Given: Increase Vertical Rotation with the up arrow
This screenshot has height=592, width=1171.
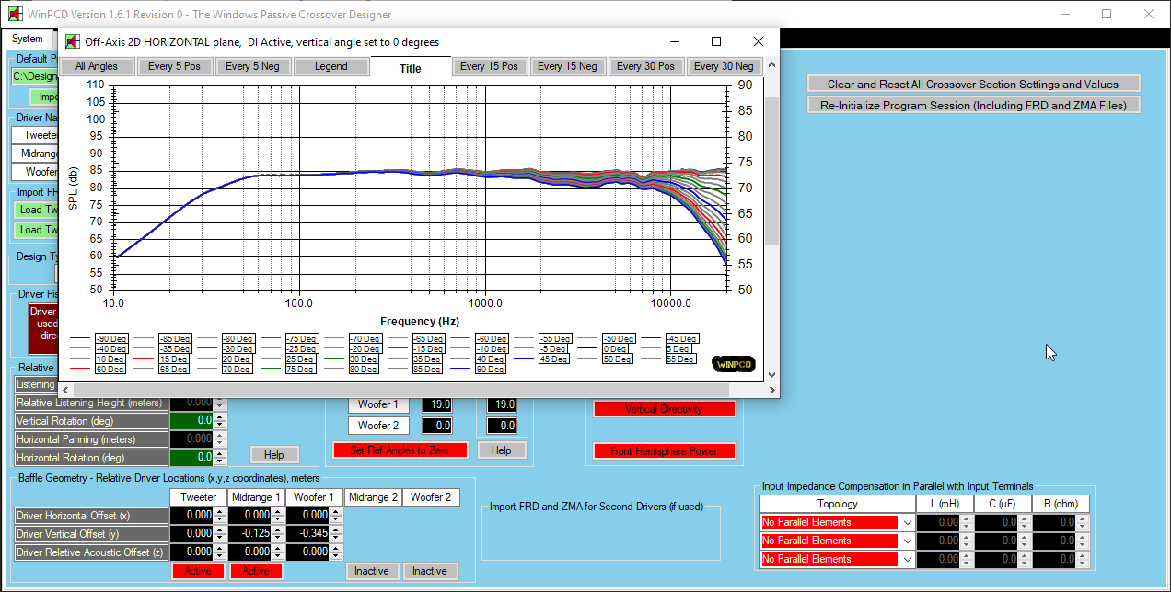Looking at the screenshot, I should click(x=219, y=416).
